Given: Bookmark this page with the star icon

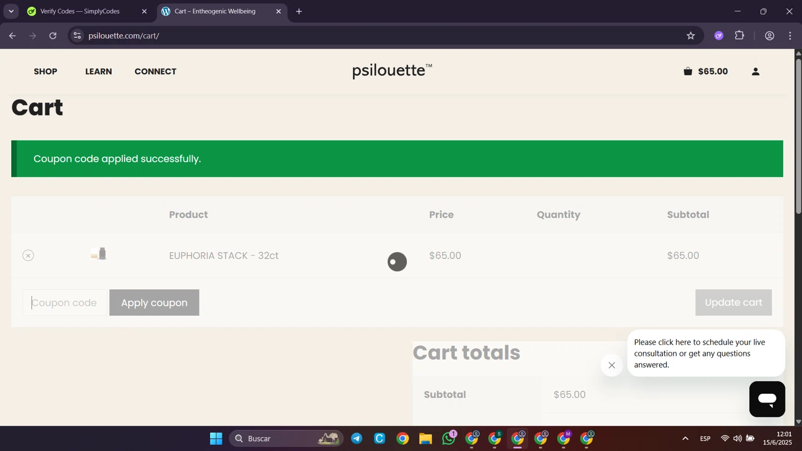Looking at the screenshot, I should (691, 36).
